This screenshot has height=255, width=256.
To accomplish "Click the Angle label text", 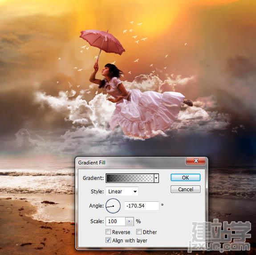I will coord(96,206).
